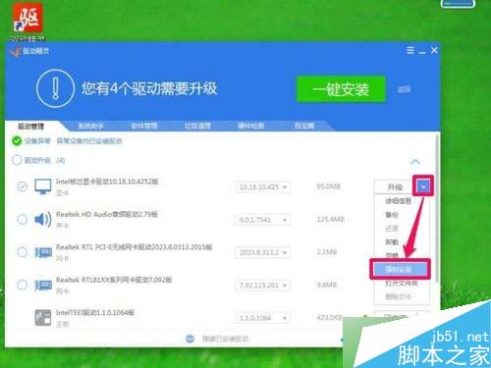
Task: Switch to the 硬件检测 tab
Action: [250, 126]
